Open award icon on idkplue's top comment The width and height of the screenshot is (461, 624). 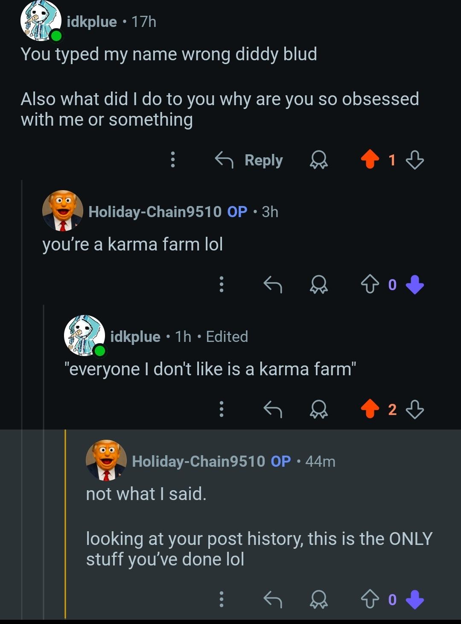[x=318, y=160]
